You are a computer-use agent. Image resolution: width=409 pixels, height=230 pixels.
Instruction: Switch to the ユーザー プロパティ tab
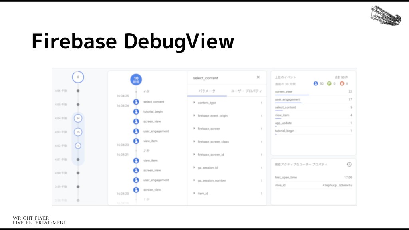tap(246, 91)
